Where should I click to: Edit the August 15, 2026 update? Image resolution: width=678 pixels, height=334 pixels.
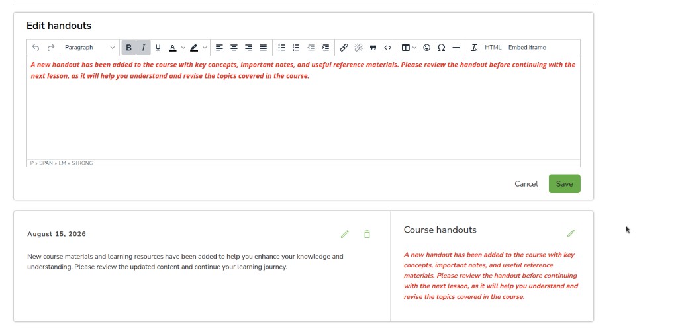pyautogui.click(x=344, y=234)
